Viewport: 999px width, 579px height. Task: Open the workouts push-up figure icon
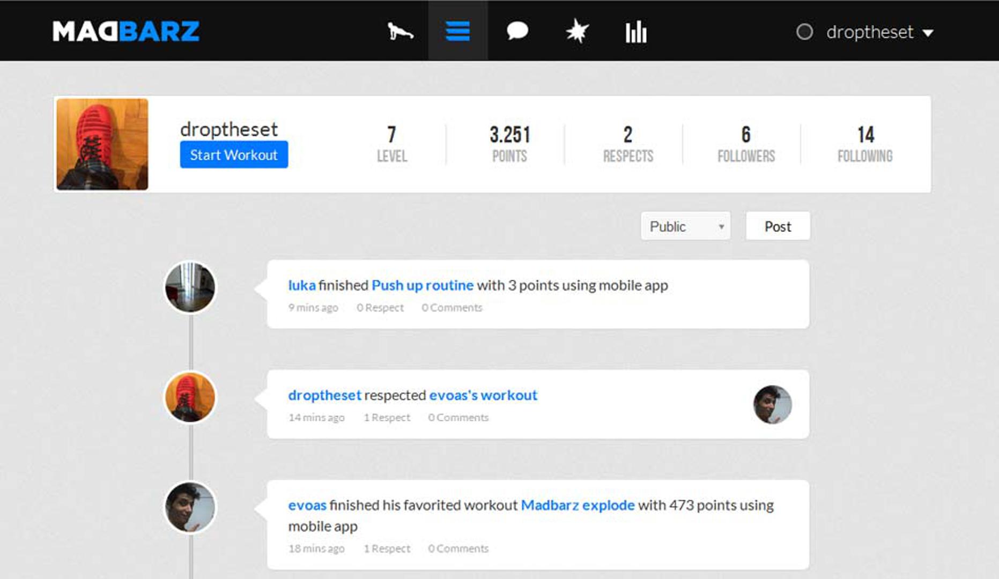pos(400,32)
